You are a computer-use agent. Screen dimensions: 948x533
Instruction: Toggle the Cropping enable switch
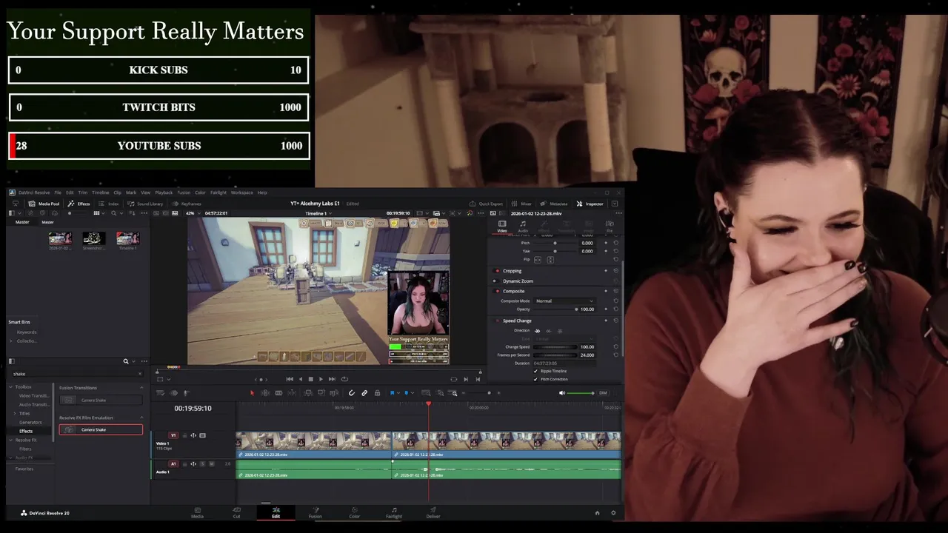(496, 271)
